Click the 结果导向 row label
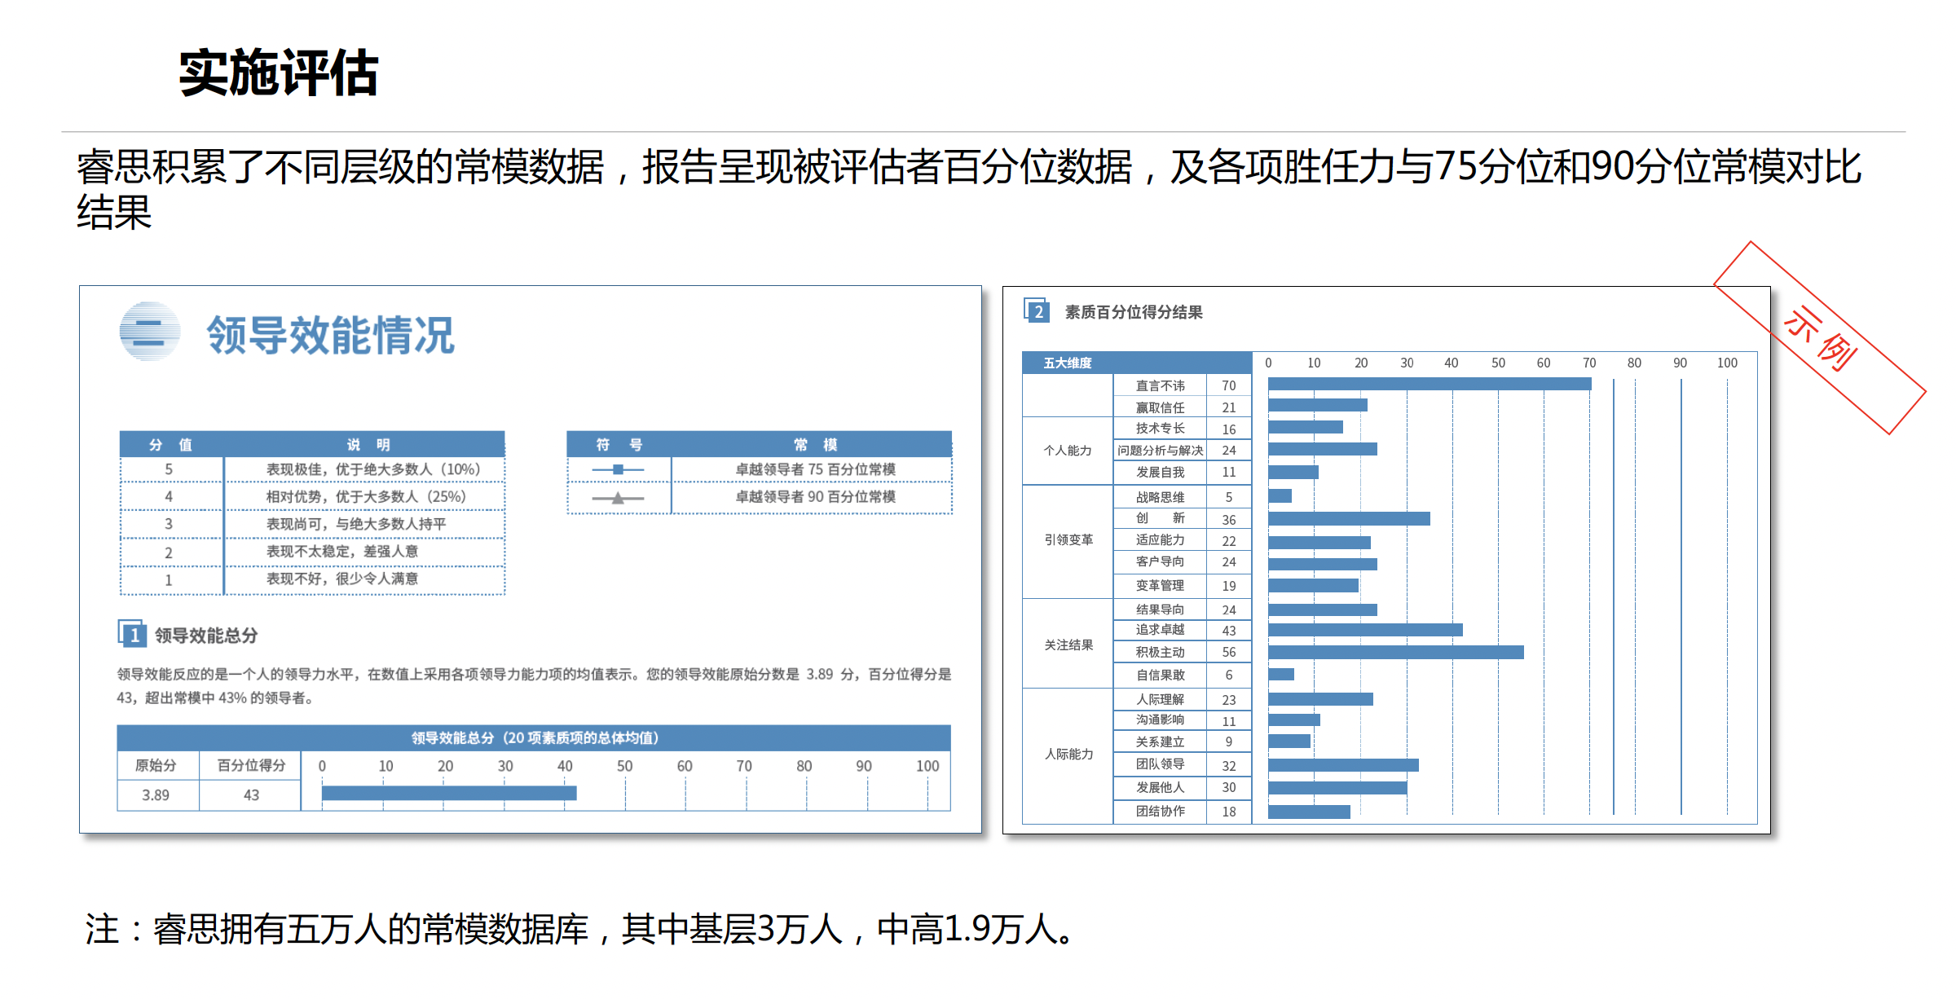Screen dimensions: 1956x999 [x=1161, y=610]
